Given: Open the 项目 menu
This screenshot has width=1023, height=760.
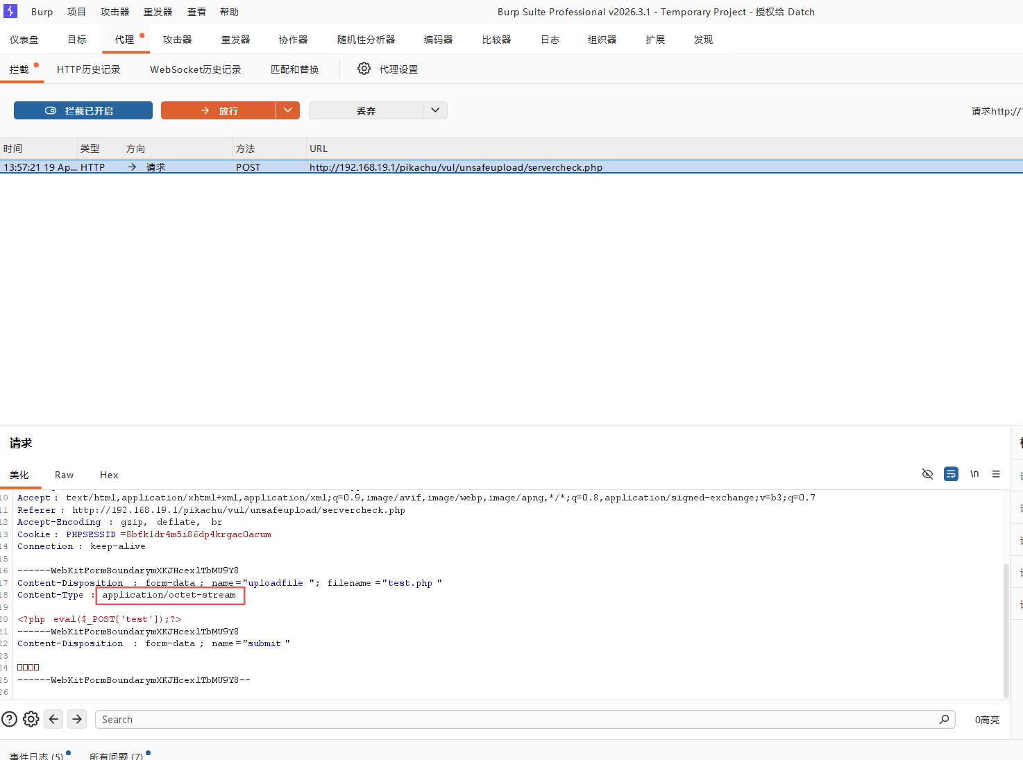Looking at the screenshot, I should coord(76,12).
